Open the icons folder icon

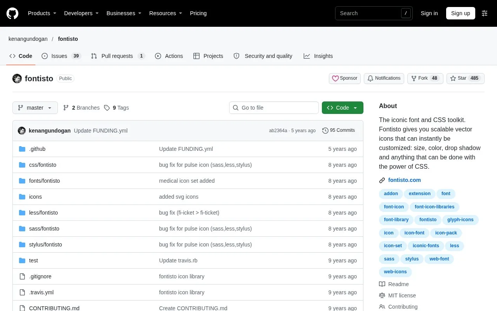22,197
